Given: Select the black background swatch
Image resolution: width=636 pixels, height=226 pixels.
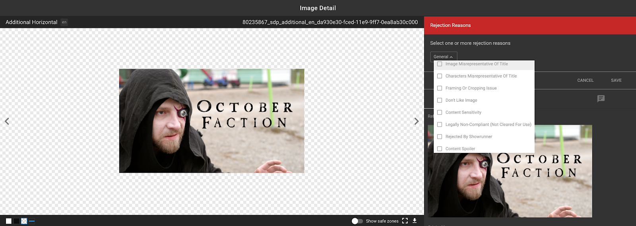Looking at the screenshot, I should click(16, 221).
